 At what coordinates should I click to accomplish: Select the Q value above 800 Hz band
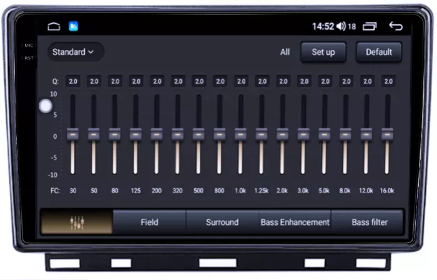[x=220, y=81]
